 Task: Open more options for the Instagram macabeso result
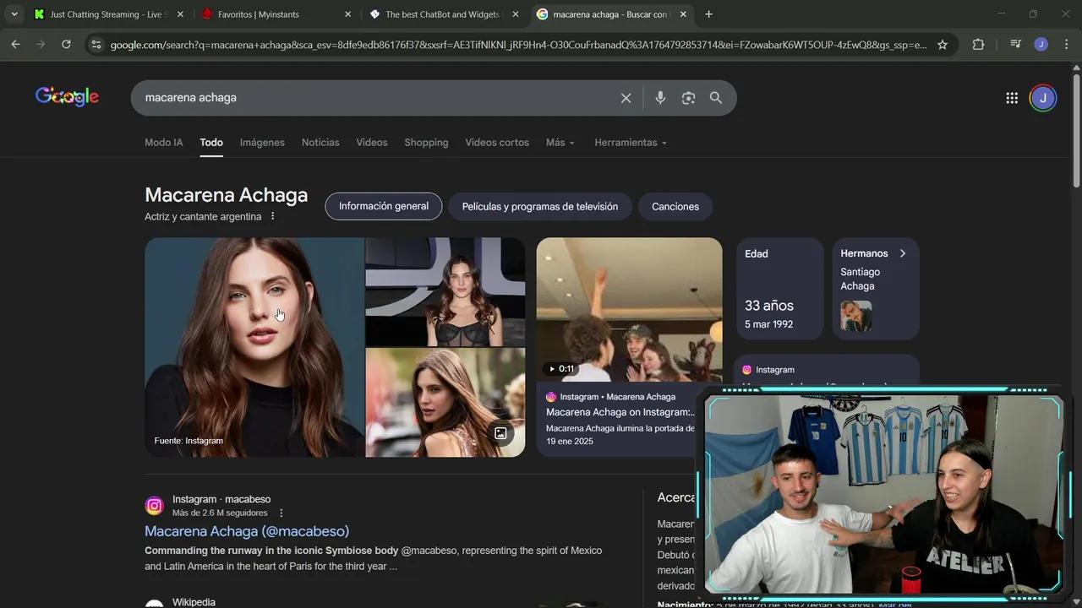(281, 513)
